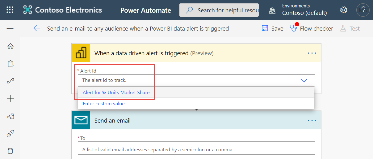Click the flow title text
This screenshot has width=373, height=159.
138,29
